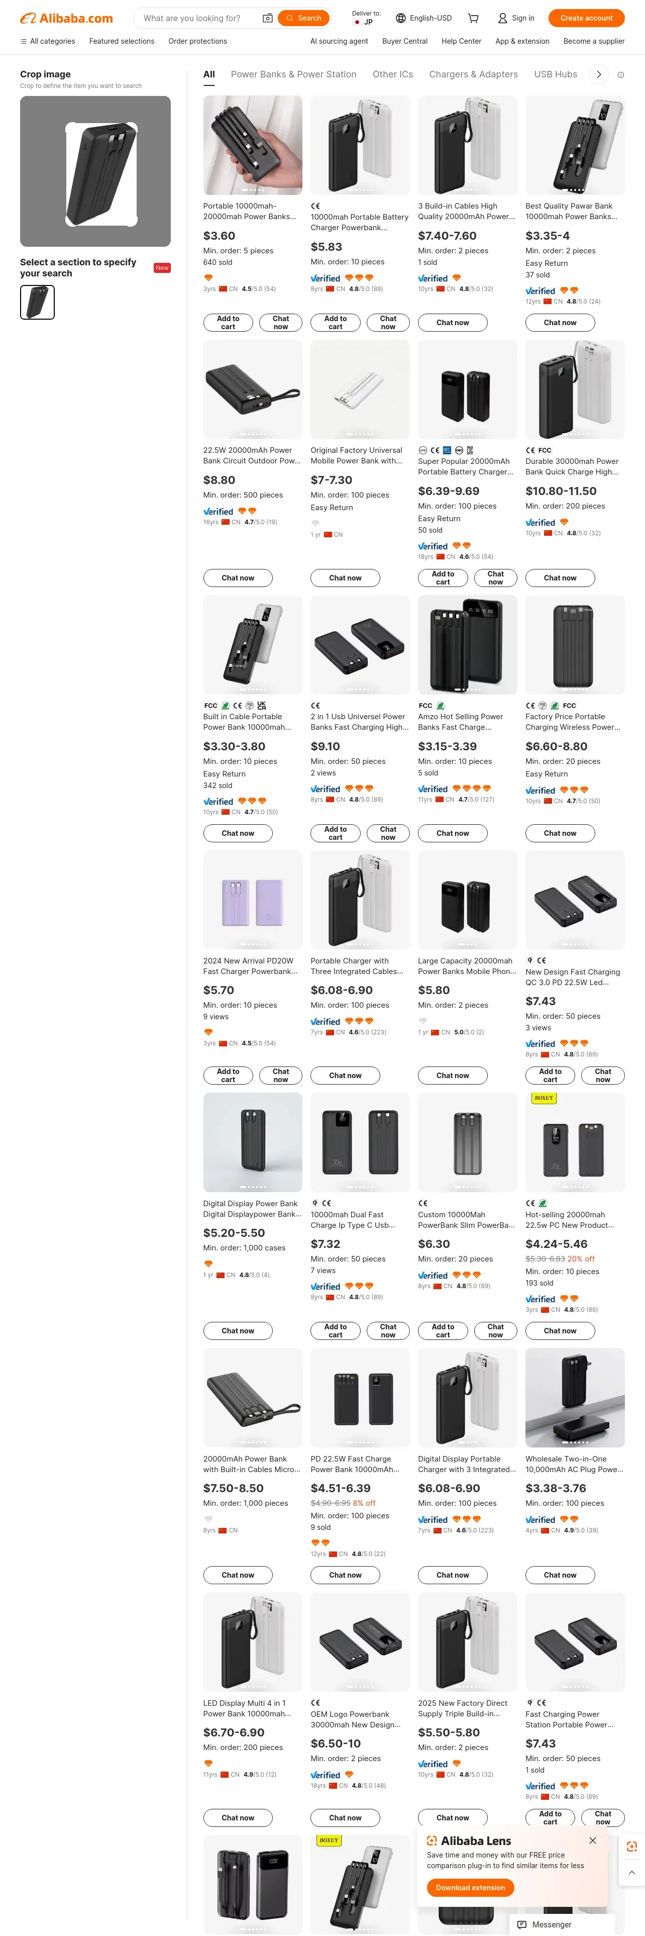Select the Chargers & Adapters tab
Image resolution: width=645 pixels, height=1936 pixels.
pyautogui.click(x=473, y=74)
